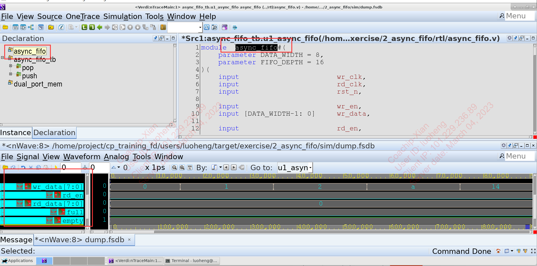Open the 'By' search type dropdown arrow

(221, 167)
